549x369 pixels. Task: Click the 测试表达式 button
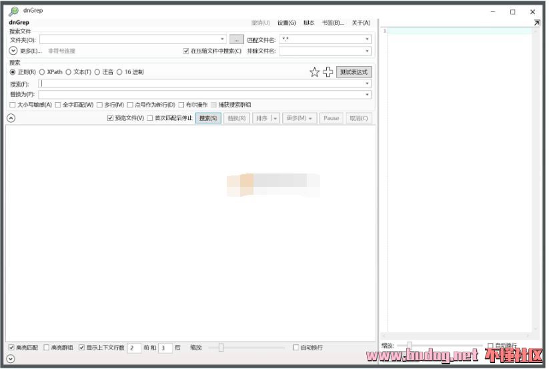pos(356,73)
